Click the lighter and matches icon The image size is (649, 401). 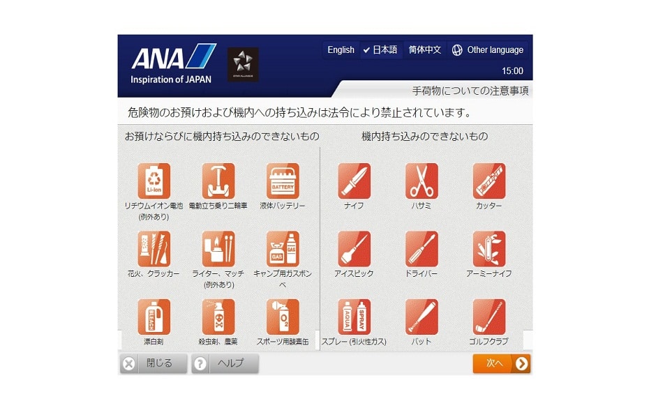tap(218, 249)
